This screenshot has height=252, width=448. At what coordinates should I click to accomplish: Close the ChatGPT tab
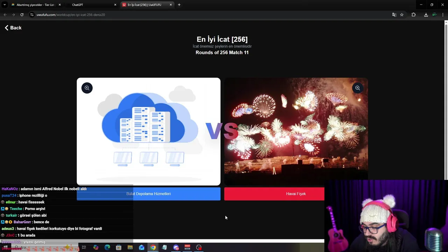(x=115, y=5)
